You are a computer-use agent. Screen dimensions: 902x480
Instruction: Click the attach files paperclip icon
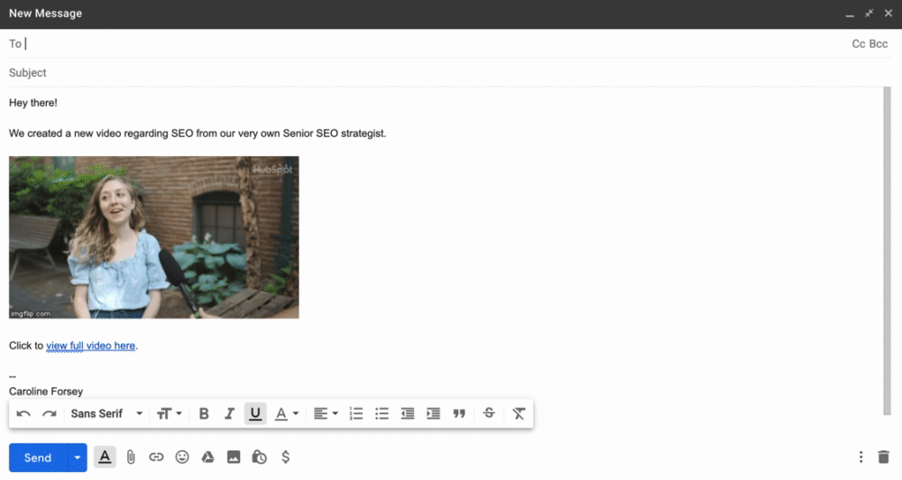coord(131,457)
